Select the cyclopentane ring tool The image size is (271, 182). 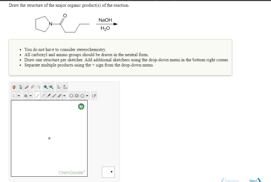(x=82, y=96)
